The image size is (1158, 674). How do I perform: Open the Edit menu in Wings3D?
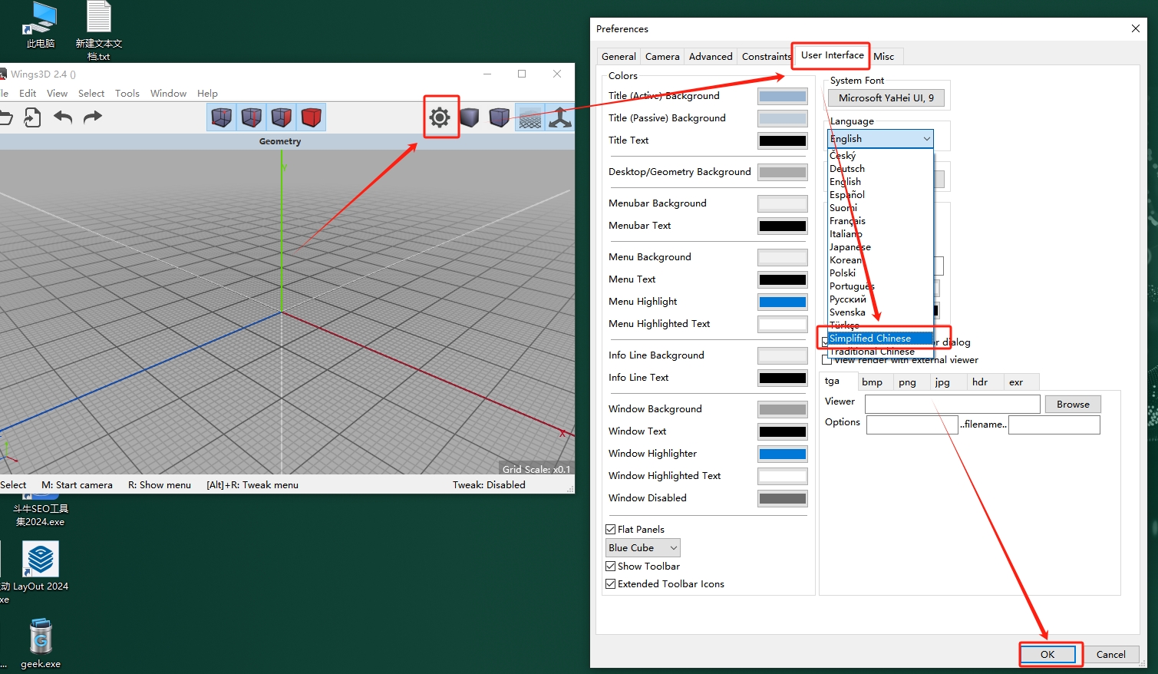[28, 94]
